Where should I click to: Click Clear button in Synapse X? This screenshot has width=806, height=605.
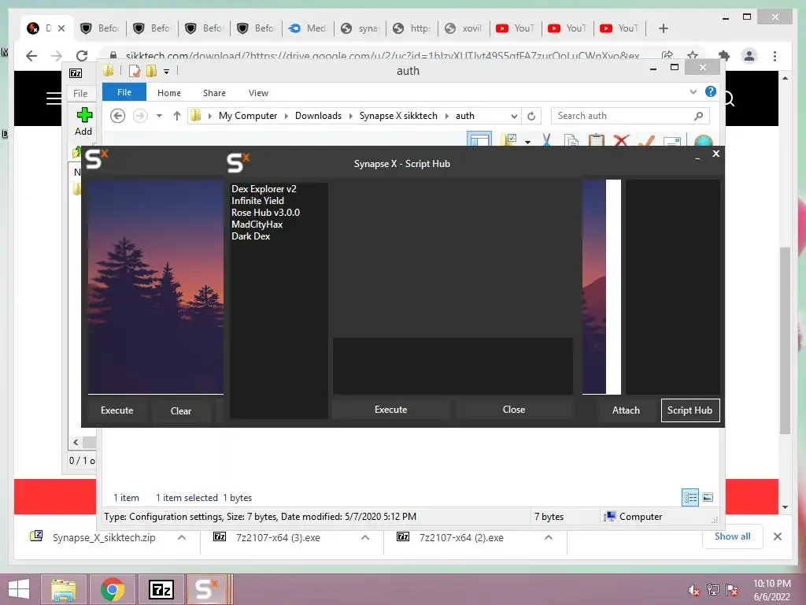pyautogui.click(x=181, y=410)
